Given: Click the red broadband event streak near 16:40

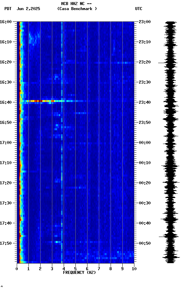Looking at the screenshot, I should point(41,101).
